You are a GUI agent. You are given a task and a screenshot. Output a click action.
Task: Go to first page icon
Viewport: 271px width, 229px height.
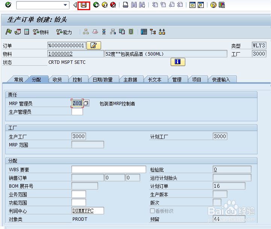click(155, 5)
